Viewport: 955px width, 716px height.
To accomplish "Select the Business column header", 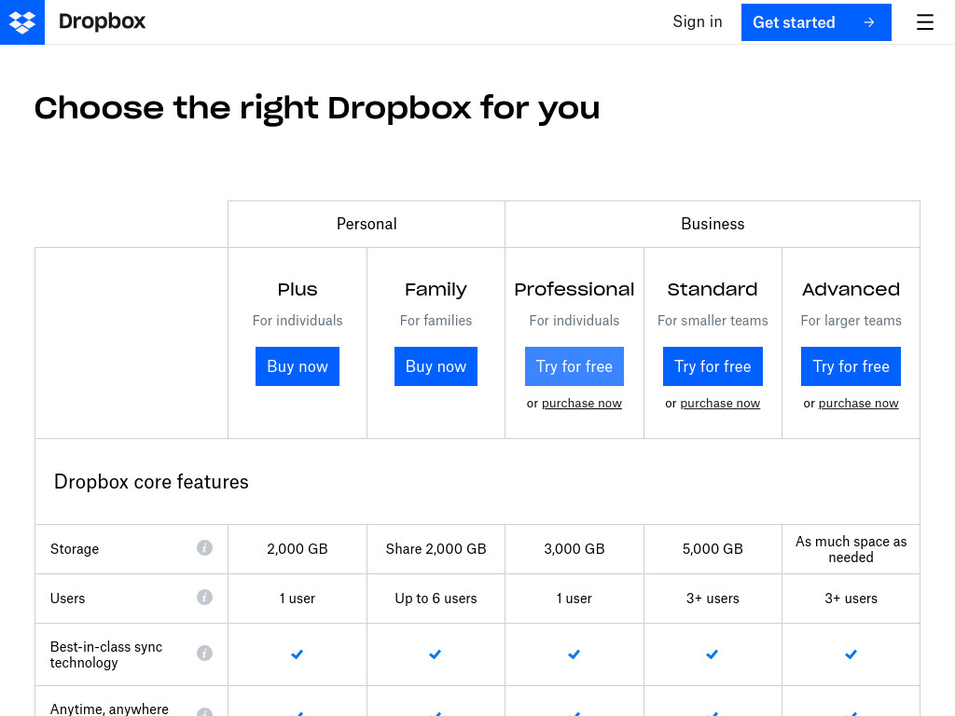I will pyautogui.click(x=713, y=224).
